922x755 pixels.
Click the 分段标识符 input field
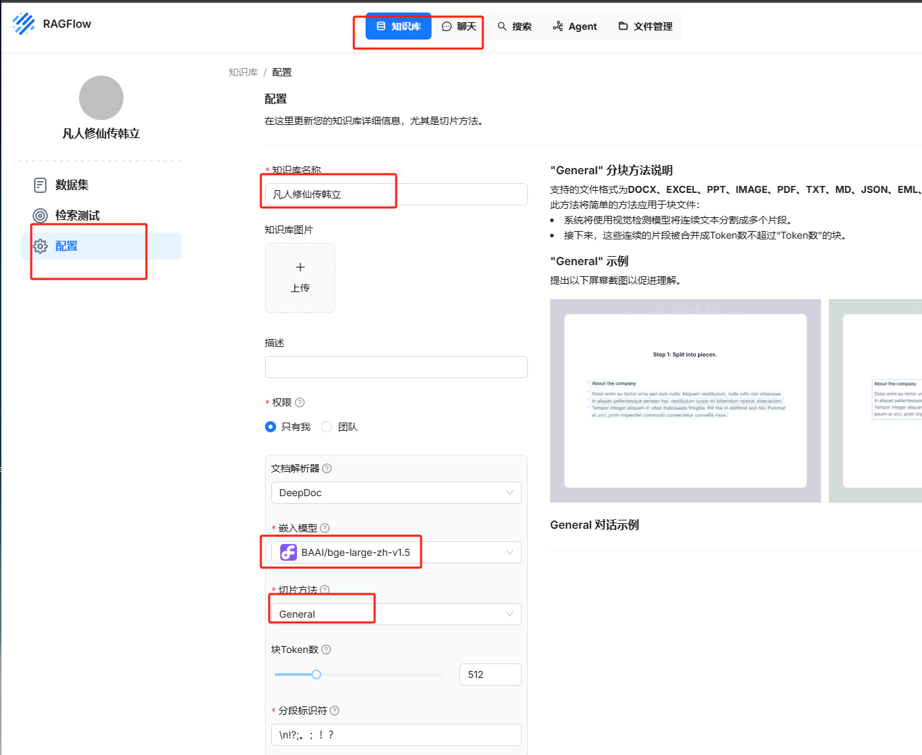tap(396, 735)
